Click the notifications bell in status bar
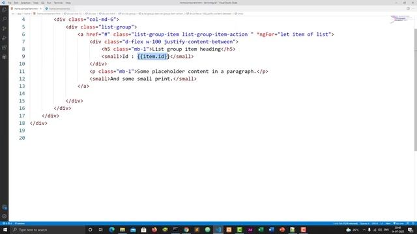The image size is (417, 234). click(x=413, y=224)
